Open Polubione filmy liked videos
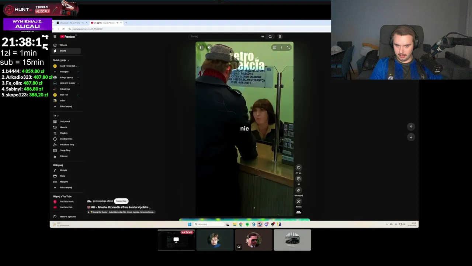The height and width of the screenshot is (266, 472). 67,144
